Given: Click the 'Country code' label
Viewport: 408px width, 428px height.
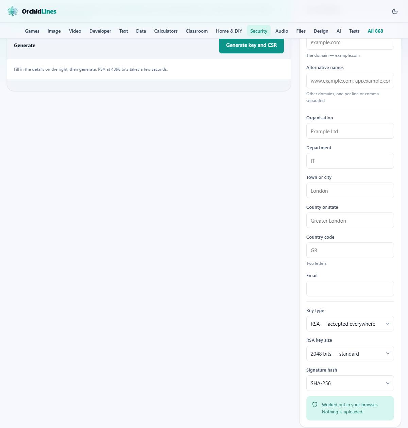Looking at the screenshot, I should click(x=320, y=237).
